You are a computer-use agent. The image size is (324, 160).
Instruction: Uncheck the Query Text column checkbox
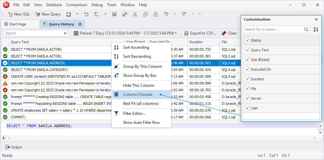(x=247, y=50)
